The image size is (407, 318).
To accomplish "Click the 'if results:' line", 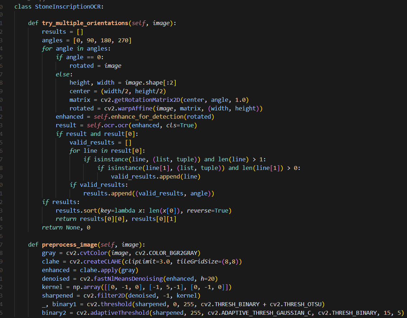I will point(61,202).
